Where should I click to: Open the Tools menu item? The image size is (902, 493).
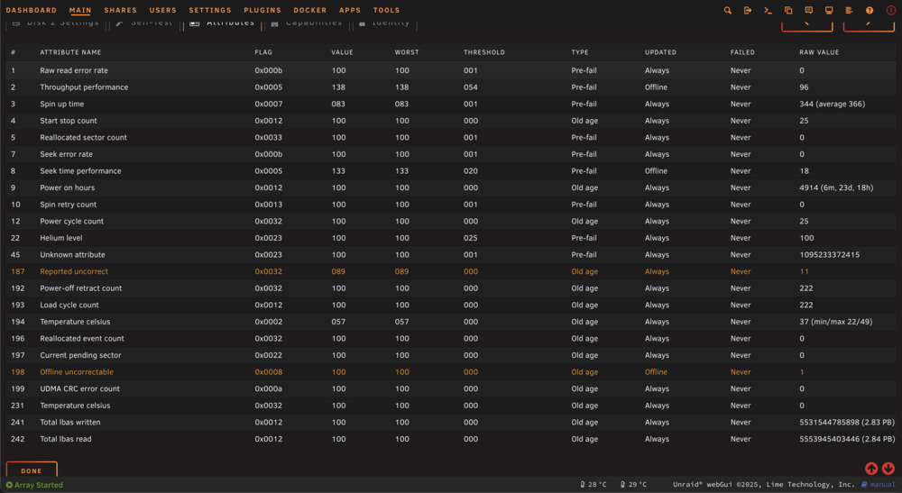[x=386, y=10]
